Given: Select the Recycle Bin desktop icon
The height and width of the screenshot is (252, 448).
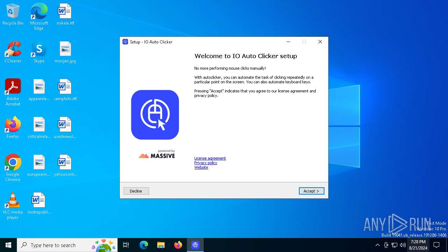Looking at the screenshot, I should point(13,15).
